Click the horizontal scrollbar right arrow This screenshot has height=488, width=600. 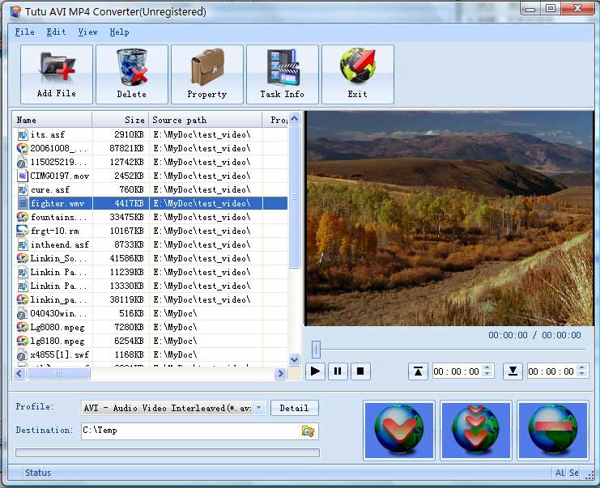(x=280, y=373)
